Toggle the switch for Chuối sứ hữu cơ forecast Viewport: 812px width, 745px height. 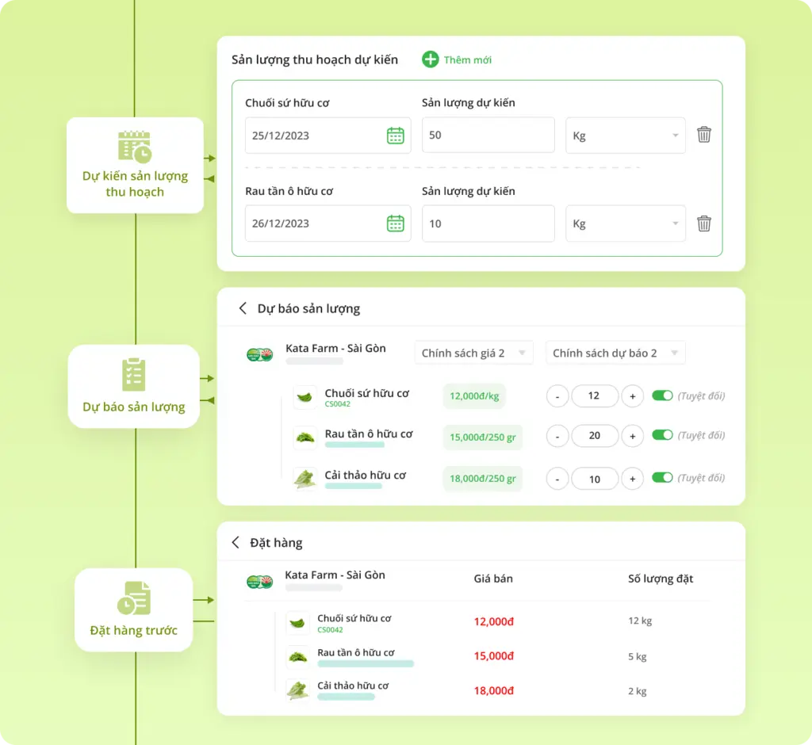coord(662,395)
